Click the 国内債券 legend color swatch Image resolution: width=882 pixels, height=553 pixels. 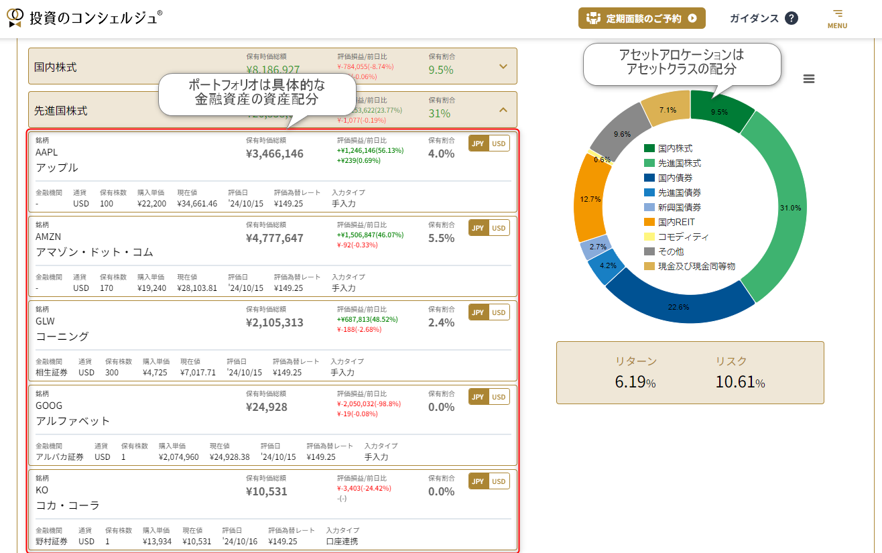[x=649, y=178]
